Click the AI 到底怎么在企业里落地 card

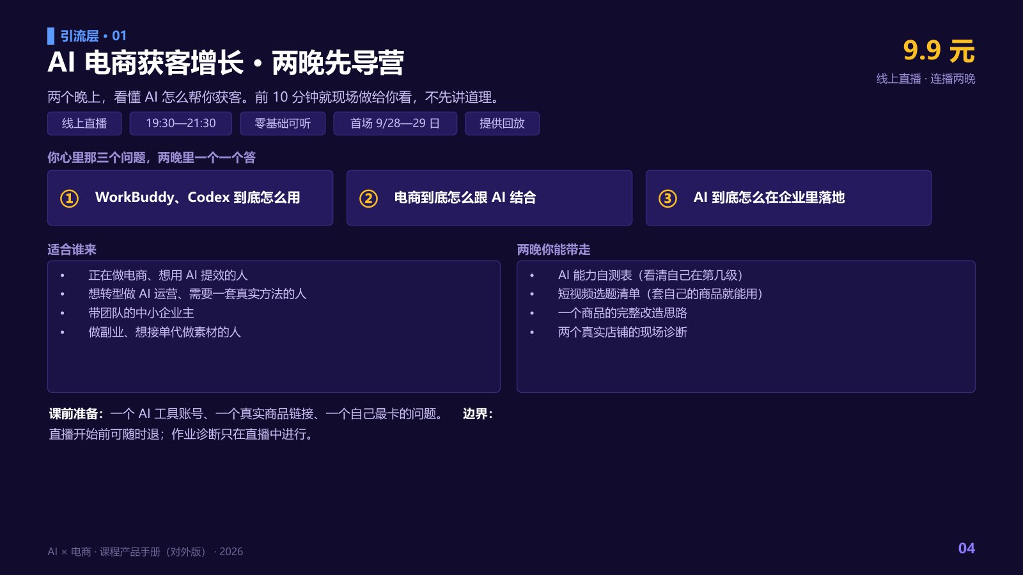(x=788, y=197)
